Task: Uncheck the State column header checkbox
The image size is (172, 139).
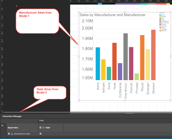Action: pyautogui.click(x=40, y=128)
